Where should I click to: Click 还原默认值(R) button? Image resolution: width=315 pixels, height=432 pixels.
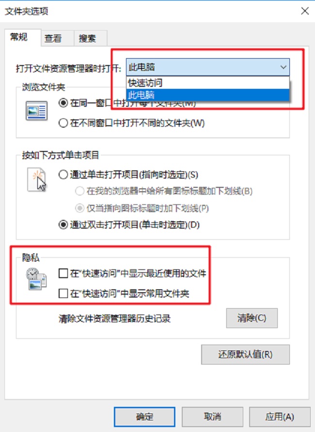point(245,354)
